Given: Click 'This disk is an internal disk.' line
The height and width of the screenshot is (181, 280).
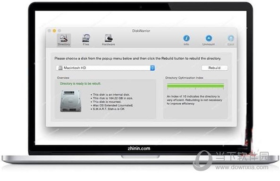Looking at the screenshot, I should pos(110,95).
